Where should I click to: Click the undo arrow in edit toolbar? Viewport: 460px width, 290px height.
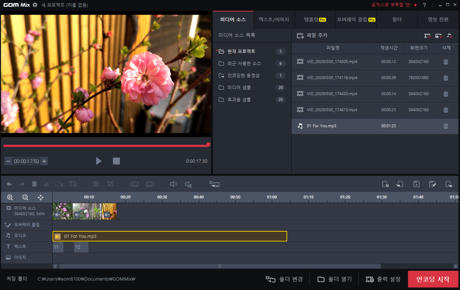pyautogui.click(x=9, y=184)
